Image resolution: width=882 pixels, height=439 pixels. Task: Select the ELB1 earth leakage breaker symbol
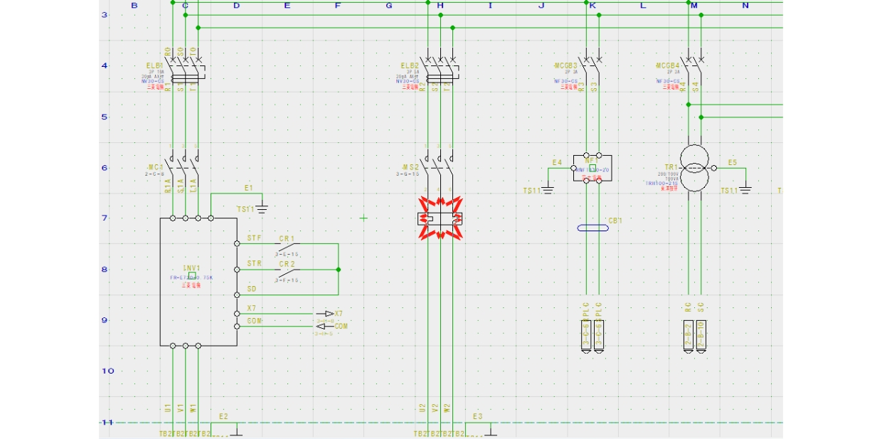[x=186, y=67]
